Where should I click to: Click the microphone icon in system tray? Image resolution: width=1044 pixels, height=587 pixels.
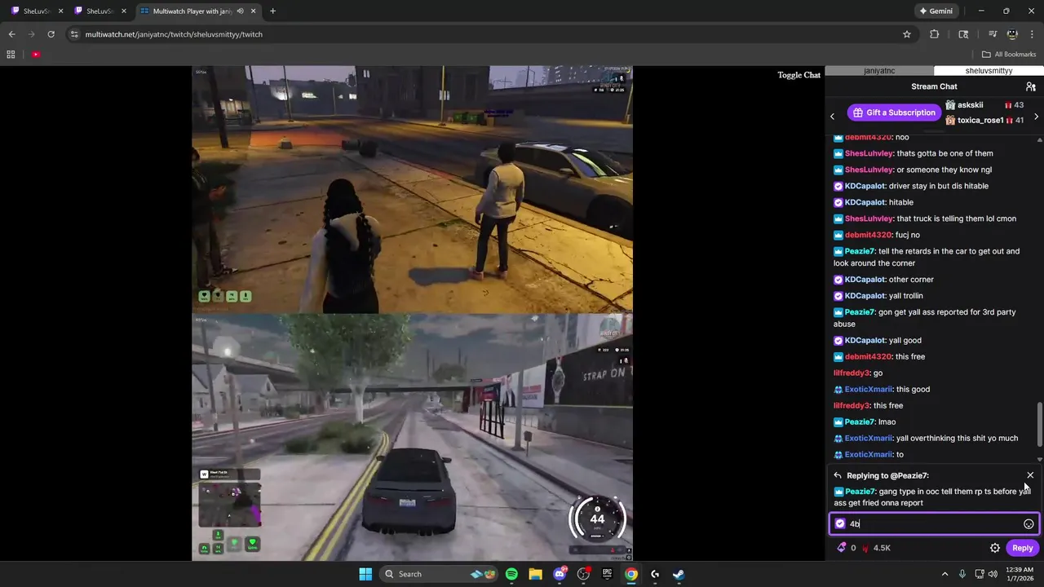click(x=962, y=574)
